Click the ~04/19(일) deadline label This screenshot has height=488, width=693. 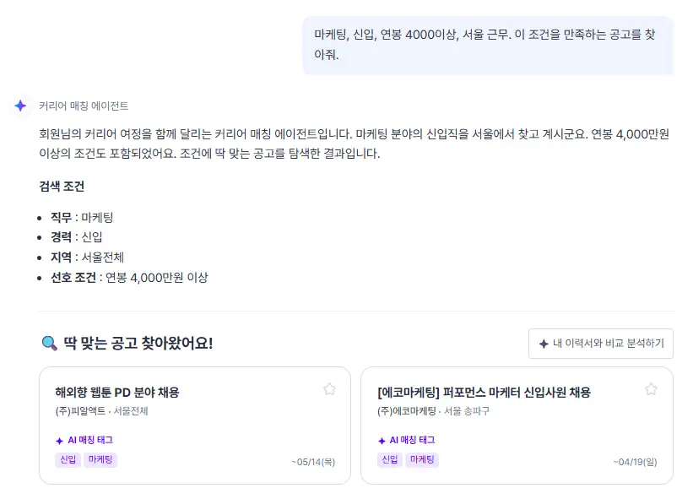[635, 462]
